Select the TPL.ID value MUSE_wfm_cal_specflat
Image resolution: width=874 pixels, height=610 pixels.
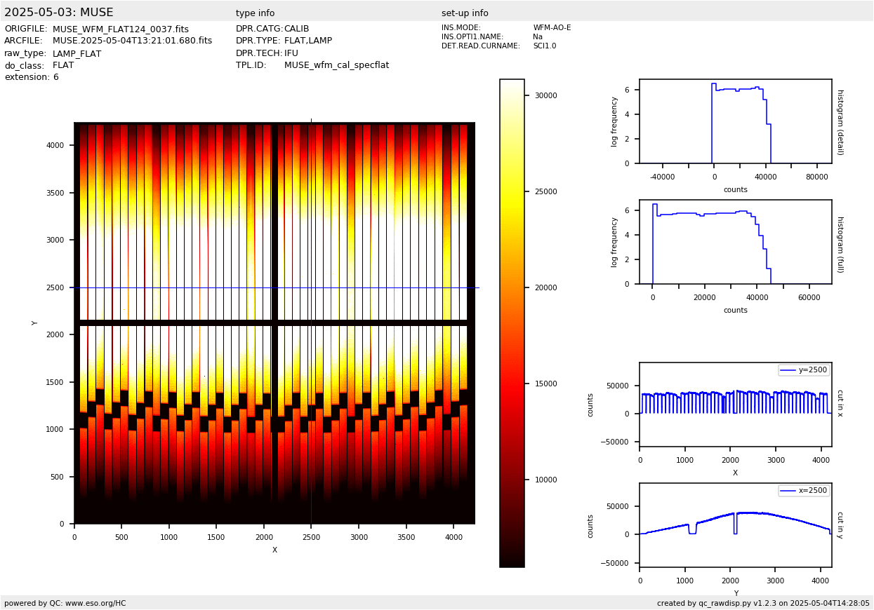pos(336,65)
